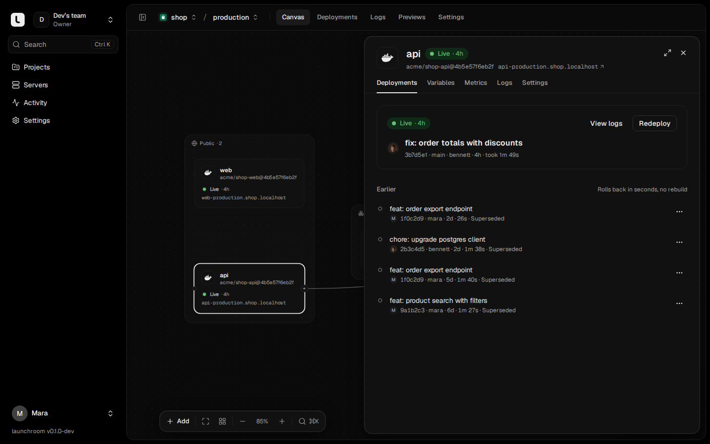Open the api-production.shop.localhost link in the panel
This screenshot has width=710, height=444.
pos(551,67)
